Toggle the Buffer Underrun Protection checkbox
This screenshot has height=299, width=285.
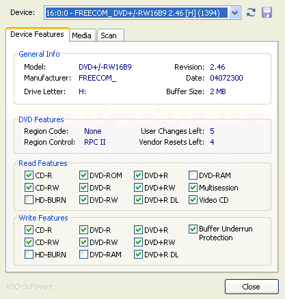coord(193,229)
